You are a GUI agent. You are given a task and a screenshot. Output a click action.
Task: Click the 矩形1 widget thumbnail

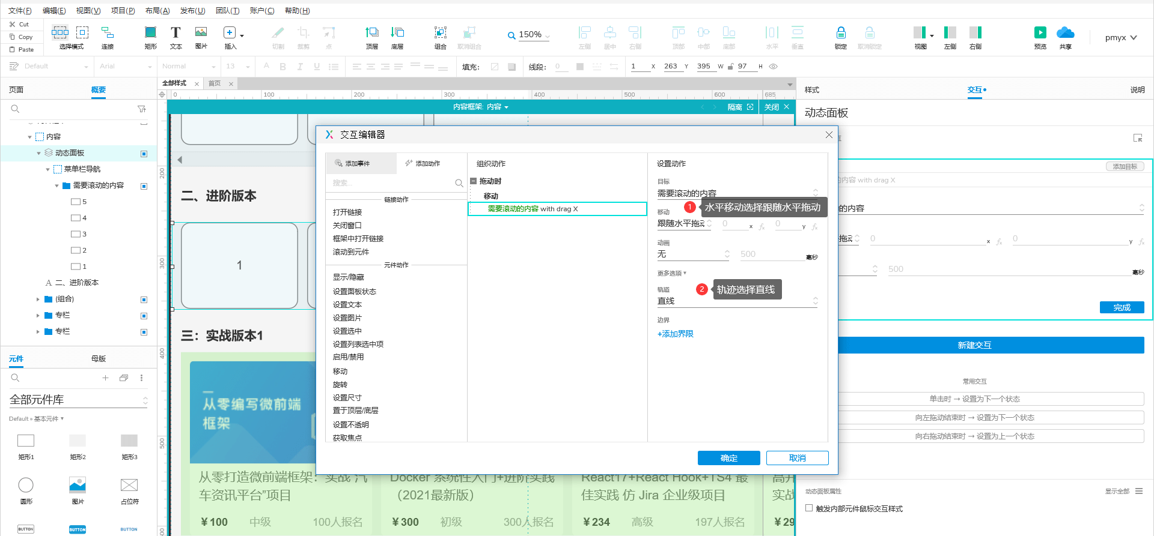click(26, 441)
